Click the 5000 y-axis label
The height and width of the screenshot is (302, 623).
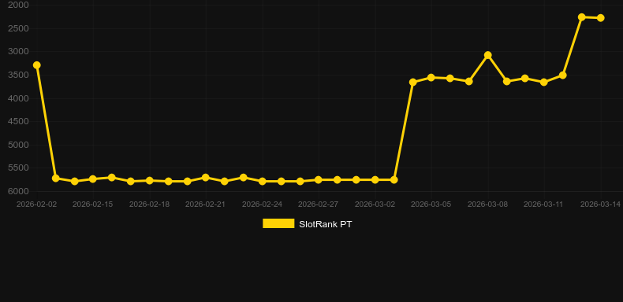click(18, 145)
